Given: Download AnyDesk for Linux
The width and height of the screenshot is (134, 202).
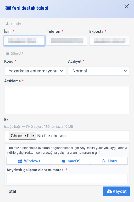Looking at the screenshot, I should tap(109, 161).
